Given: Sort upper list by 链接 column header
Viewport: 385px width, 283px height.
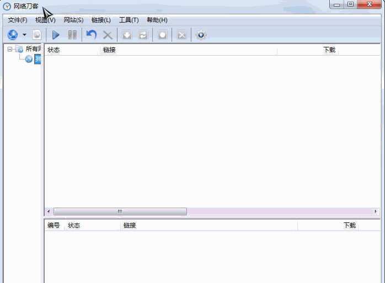Looking at the screenshot, I should coord(189,50).
